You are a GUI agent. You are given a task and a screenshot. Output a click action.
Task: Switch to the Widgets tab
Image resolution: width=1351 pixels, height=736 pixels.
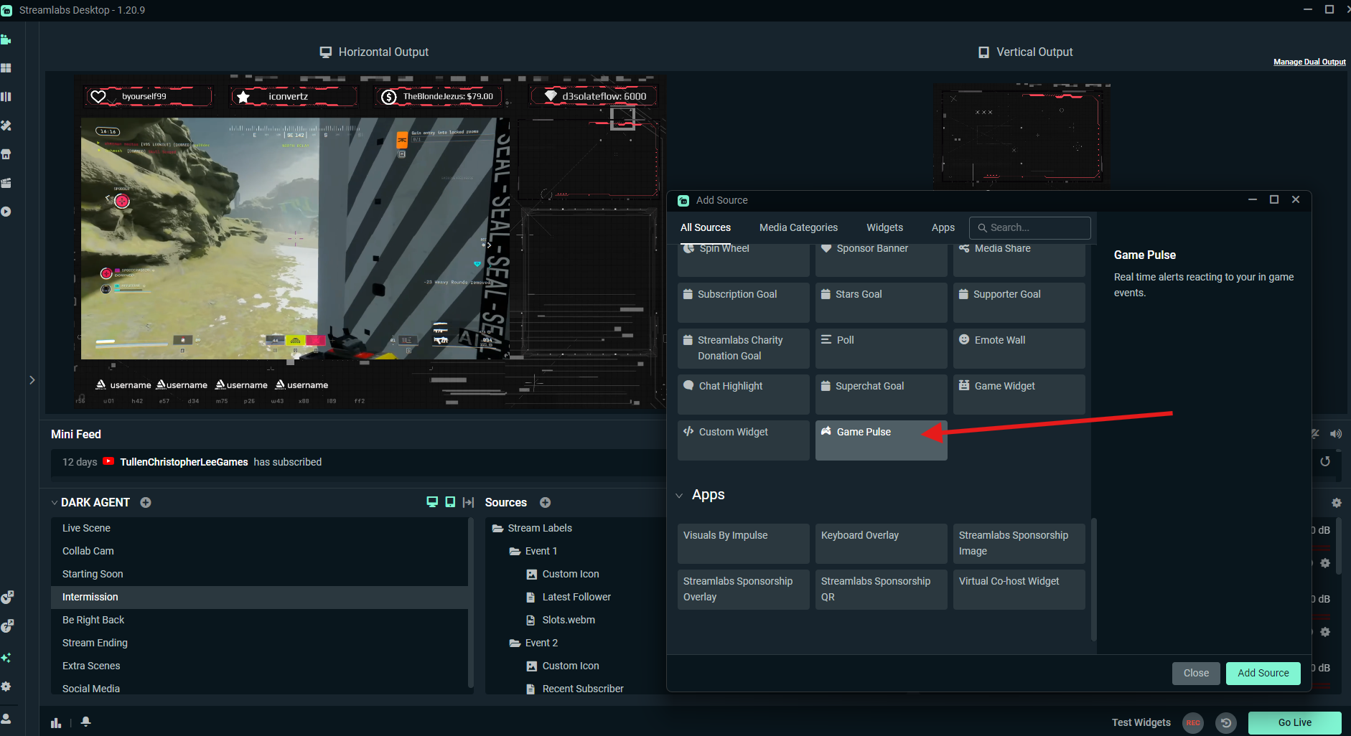click(884, 227)
